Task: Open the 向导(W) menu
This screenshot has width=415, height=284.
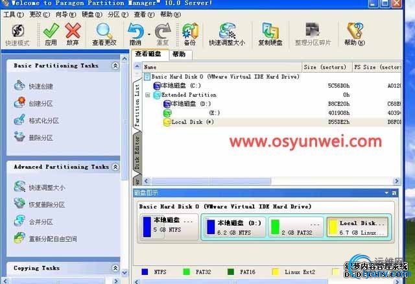Action: [x=66, y=14]
